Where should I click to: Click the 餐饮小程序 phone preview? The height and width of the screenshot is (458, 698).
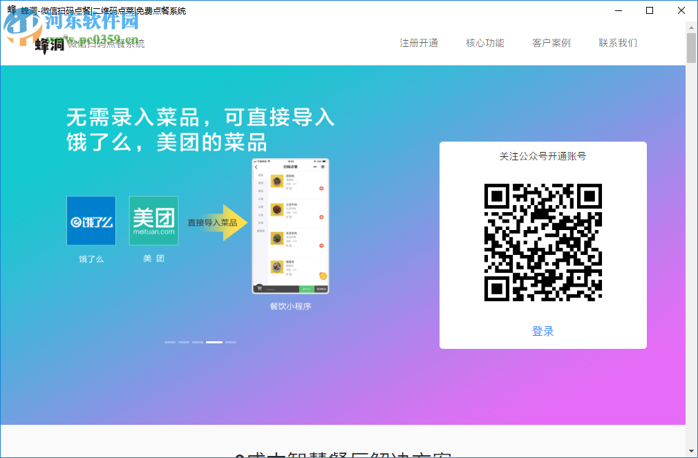pos(290,228)
